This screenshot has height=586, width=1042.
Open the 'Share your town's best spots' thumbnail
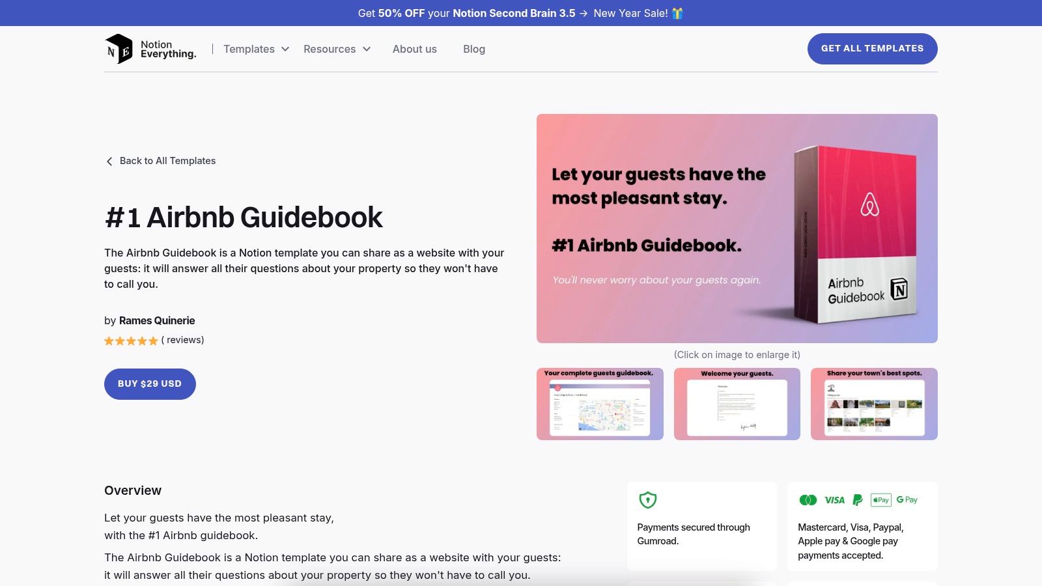874,404
